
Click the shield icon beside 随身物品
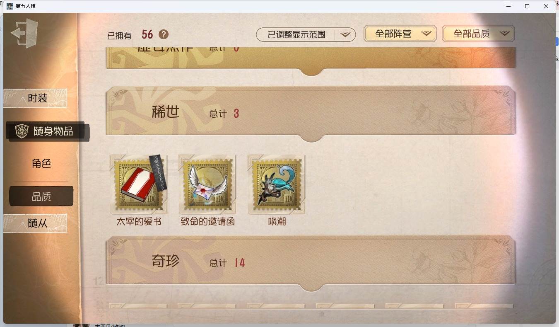[22, 131]
